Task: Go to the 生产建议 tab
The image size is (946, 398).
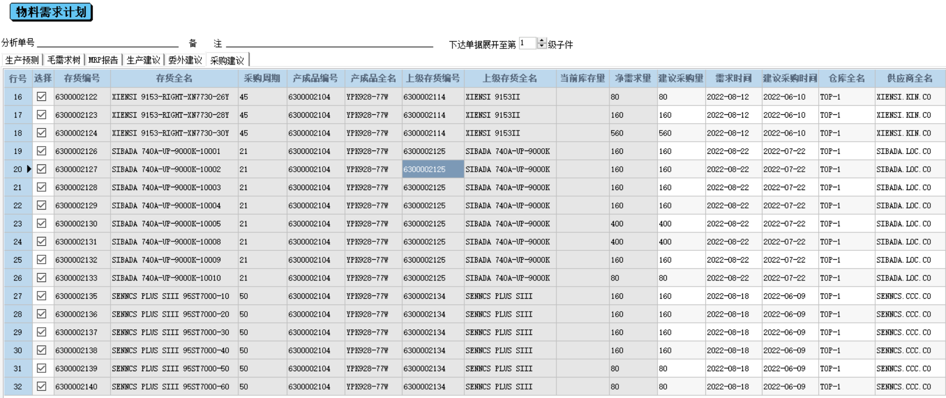Action: (x=143, y=60)
